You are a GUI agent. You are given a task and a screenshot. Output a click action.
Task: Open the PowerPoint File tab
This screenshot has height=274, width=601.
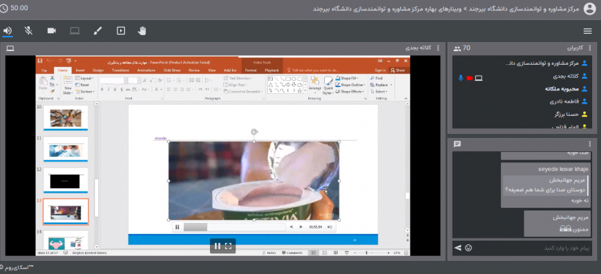[44, 70]
